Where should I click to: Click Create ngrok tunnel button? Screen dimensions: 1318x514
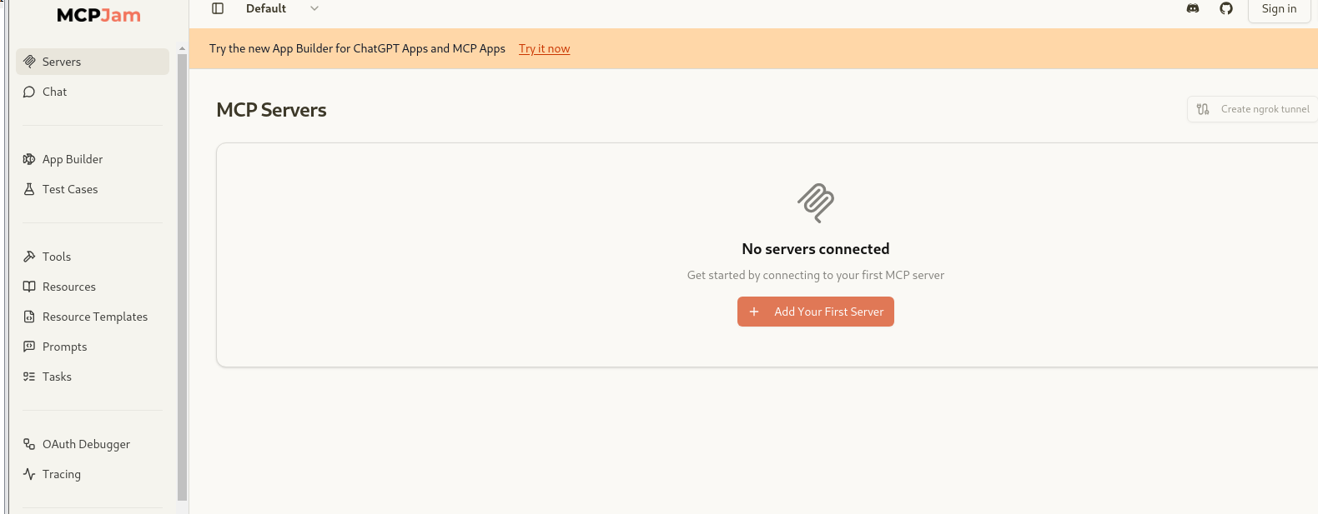pyautogui.click(x=1253, y=109)
